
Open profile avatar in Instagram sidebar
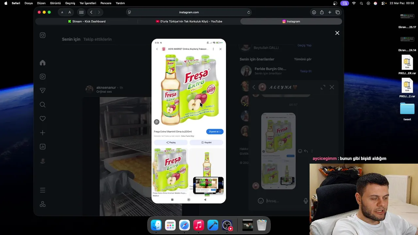click(42, 161)
